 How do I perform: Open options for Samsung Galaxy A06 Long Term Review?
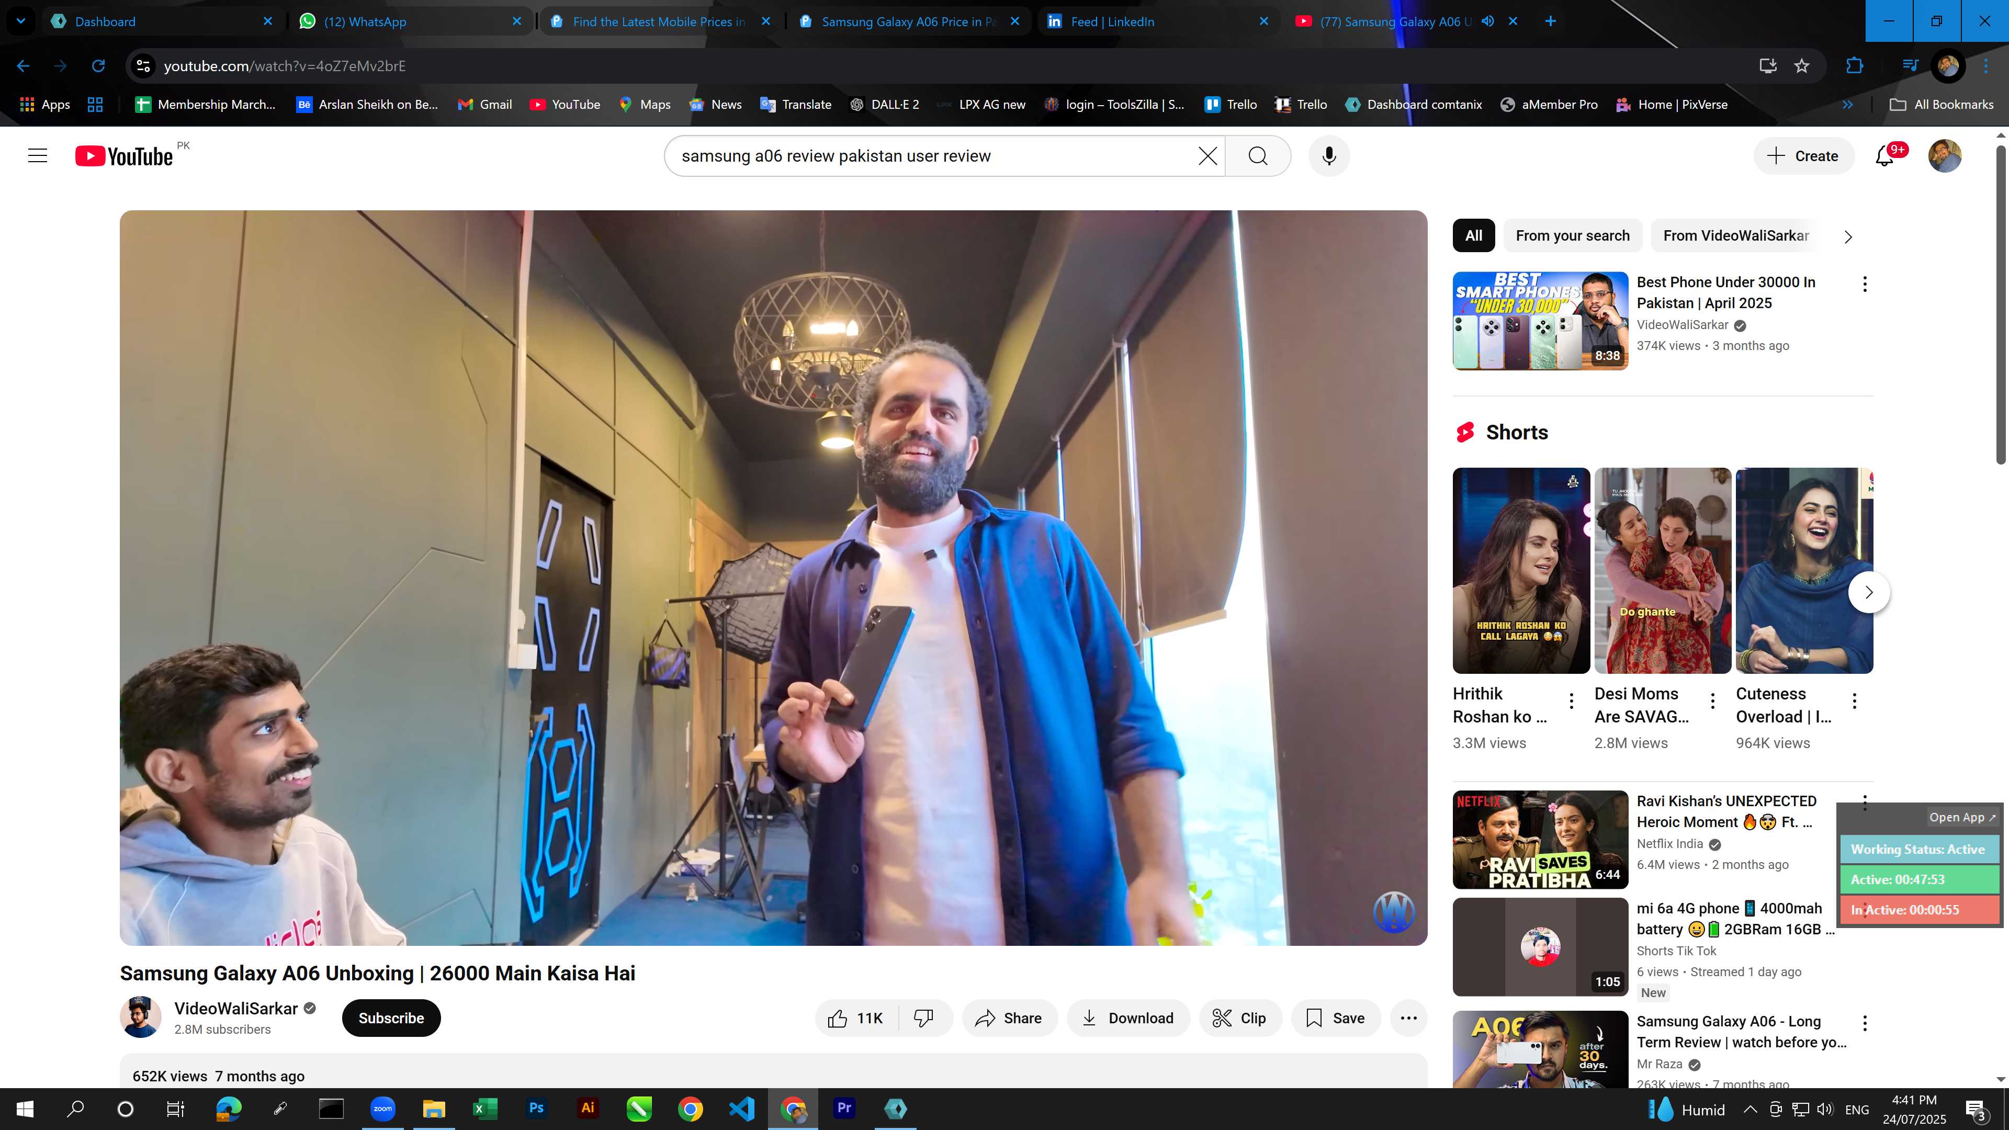[x=1865, y=1023]
